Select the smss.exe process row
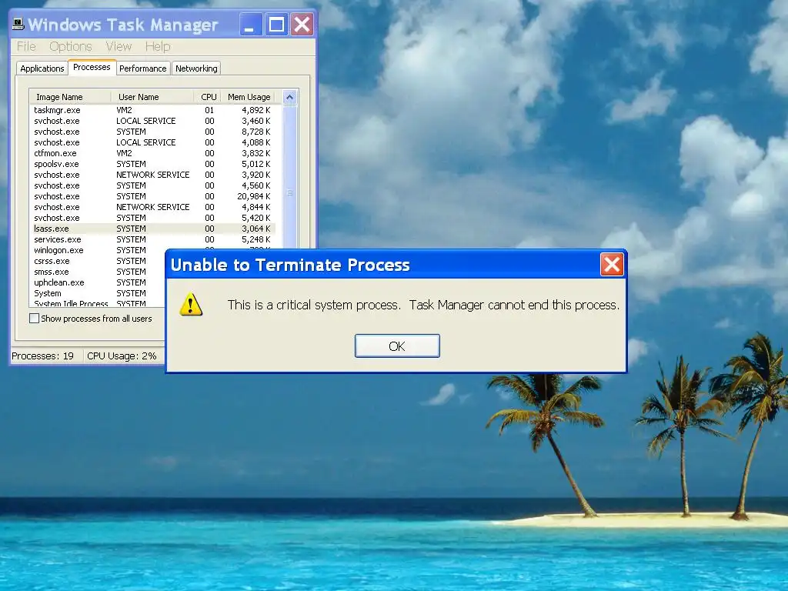Screen dimensions: 788x591 point(98,272)
